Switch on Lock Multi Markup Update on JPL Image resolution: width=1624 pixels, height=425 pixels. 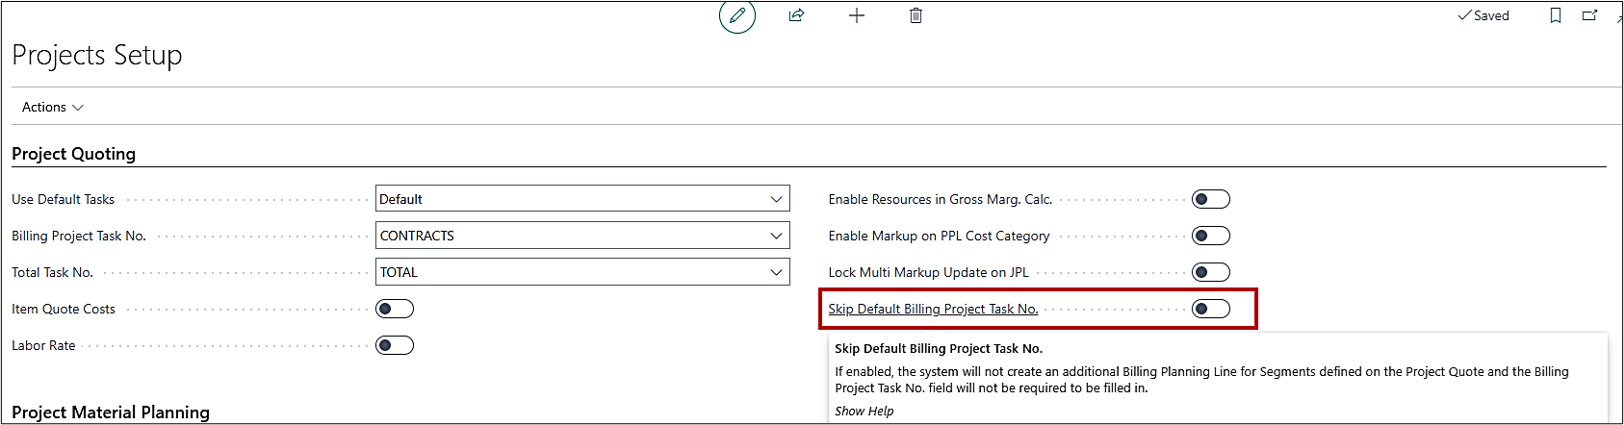click(1210, 272)
